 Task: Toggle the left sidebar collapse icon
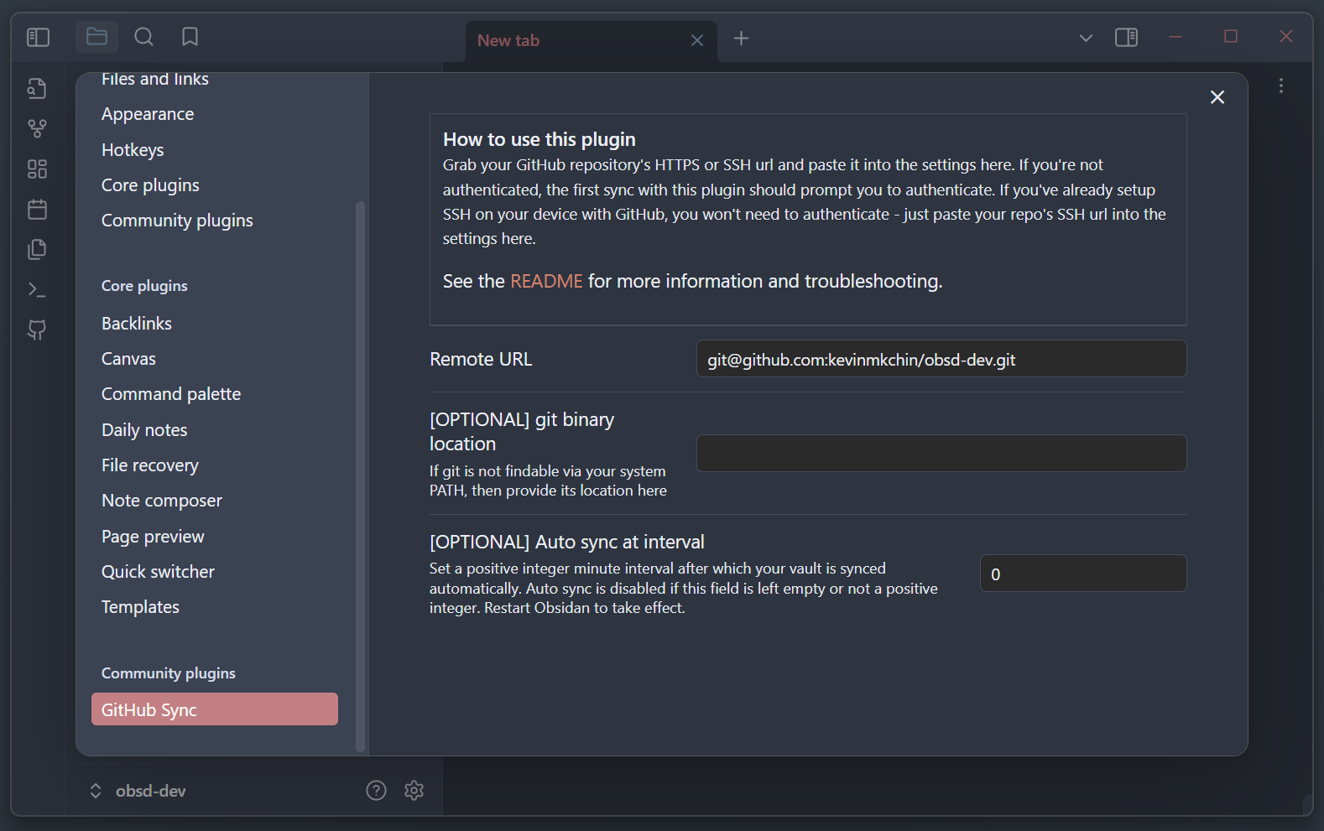38,37
